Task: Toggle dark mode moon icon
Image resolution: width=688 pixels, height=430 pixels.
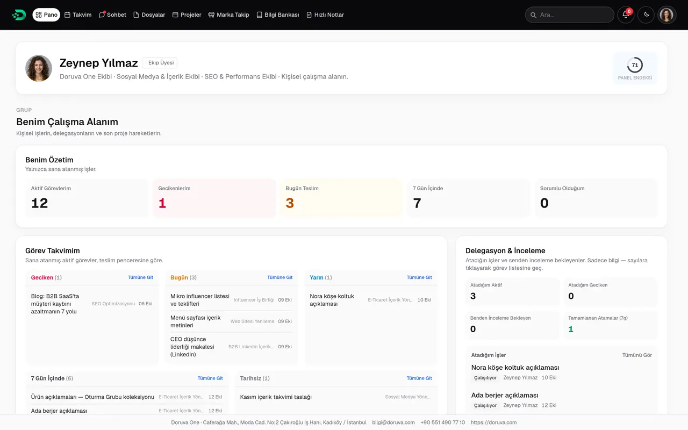Action: [x=646, y=15]
